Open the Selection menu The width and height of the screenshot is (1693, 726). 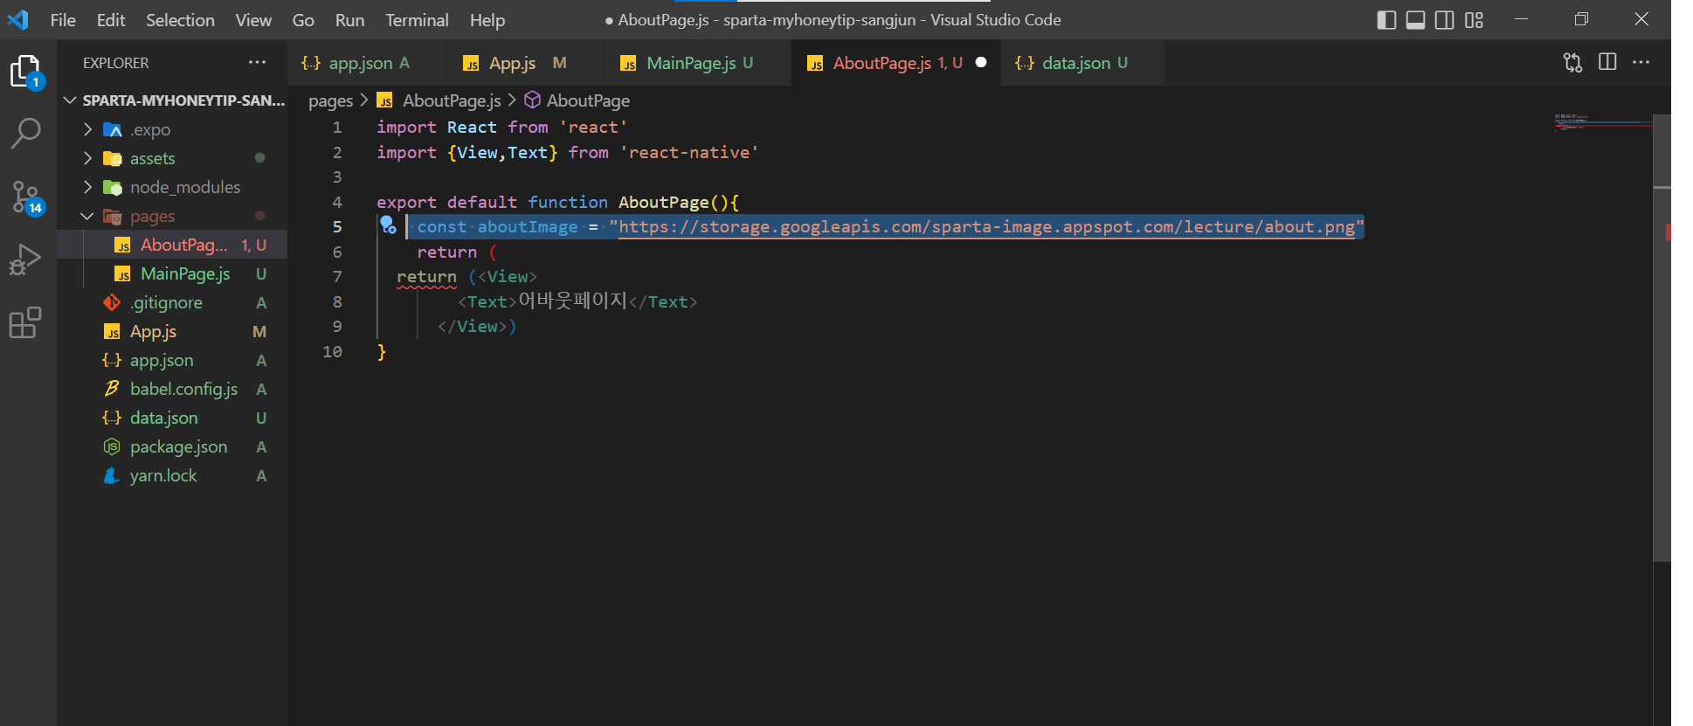[x=180, y=19]
